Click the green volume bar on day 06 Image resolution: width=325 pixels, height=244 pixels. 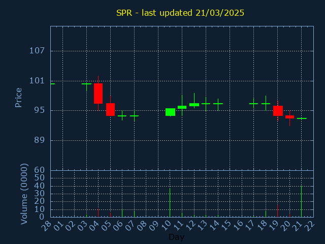click(122, 213)
